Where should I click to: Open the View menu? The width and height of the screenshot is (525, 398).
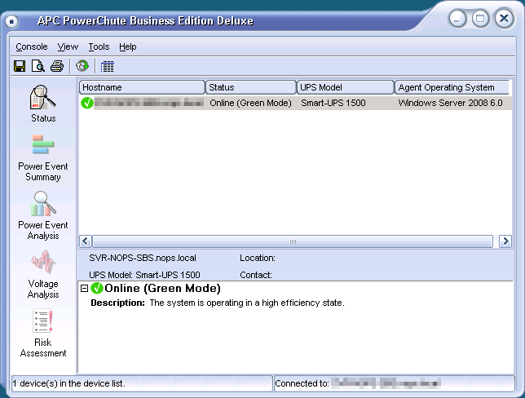click(x=68, y=46)
